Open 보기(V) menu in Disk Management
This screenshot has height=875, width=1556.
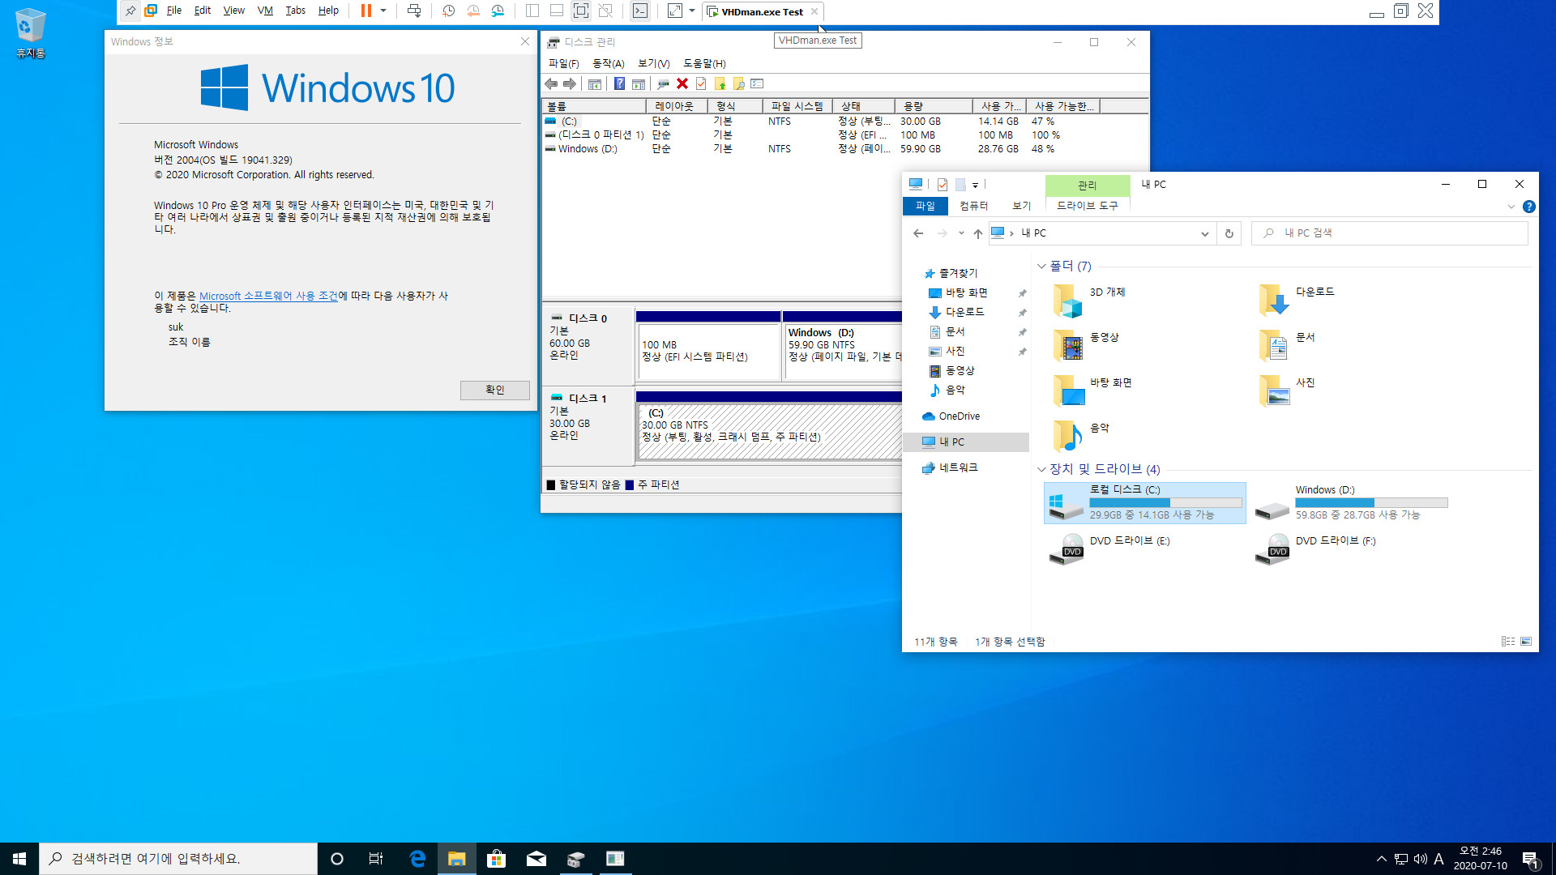tap(654, 63)
